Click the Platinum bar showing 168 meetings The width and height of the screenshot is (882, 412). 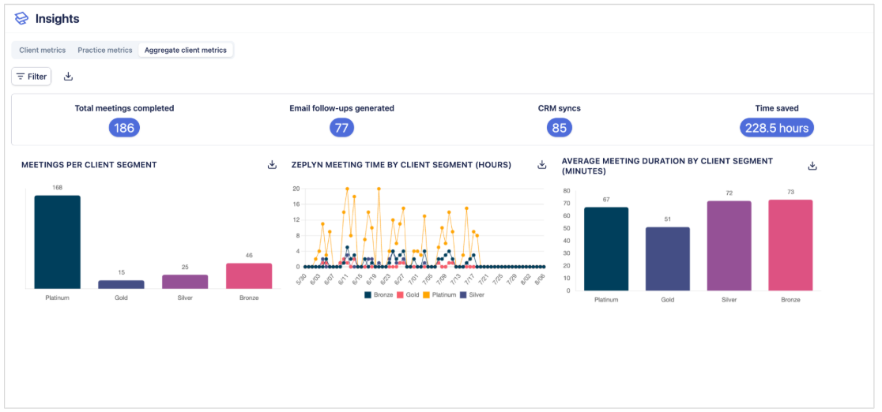pyautogui.click(x=57, y=242)
